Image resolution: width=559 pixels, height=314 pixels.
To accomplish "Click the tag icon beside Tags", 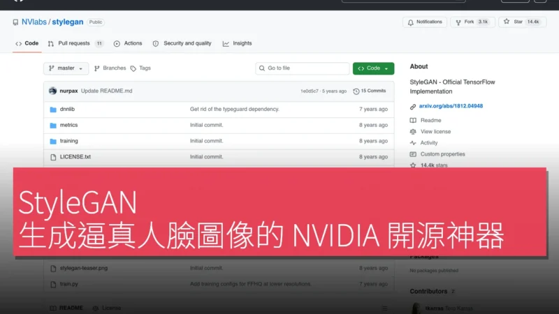I will [133, 68].
